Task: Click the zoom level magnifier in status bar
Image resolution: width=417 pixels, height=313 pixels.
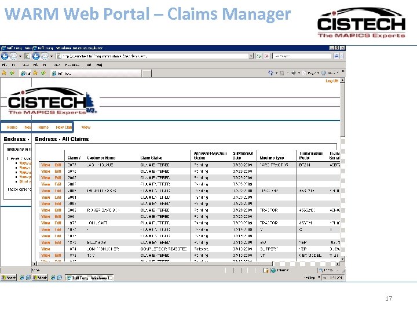Action: tap(321, 270)
